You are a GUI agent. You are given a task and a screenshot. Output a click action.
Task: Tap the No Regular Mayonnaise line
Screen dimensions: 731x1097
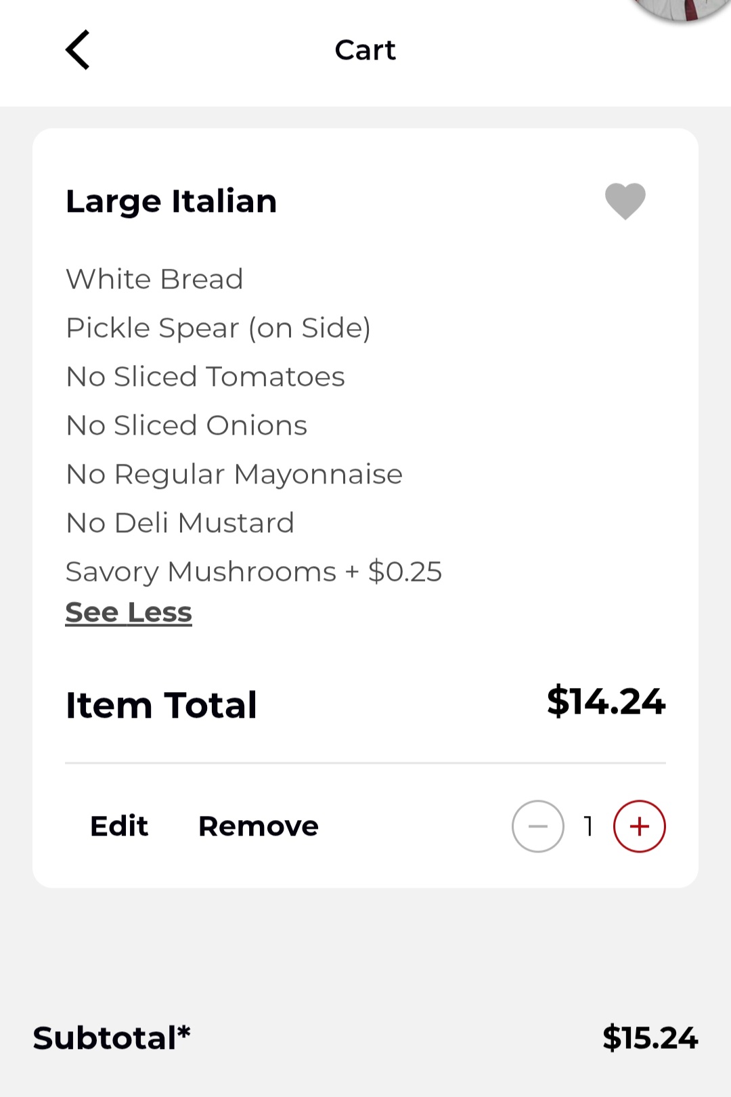pyautogui.click(x=234, y=474)
